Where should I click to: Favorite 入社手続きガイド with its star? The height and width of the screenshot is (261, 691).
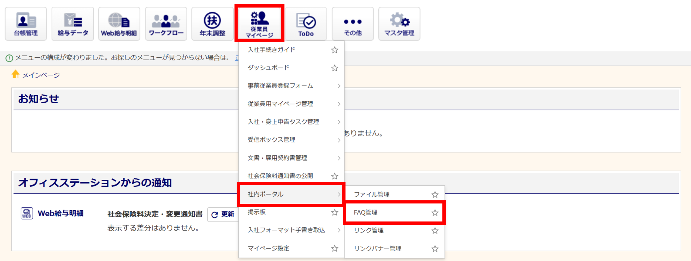(x=335, y=50)
